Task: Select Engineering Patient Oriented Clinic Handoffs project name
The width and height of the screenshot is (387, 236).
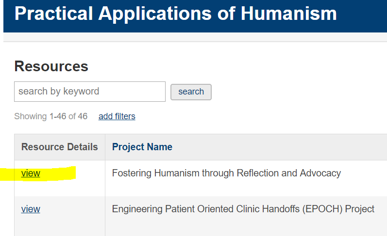Action: 243,209
